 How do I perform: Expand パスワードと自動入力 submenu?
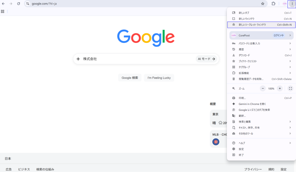(261, 43)
